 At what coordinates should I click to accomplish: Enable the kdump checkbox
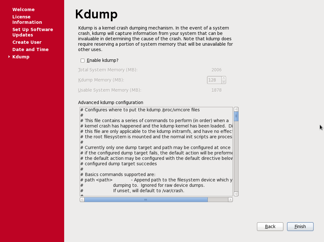pyautogui.click(x=83, y=61)
